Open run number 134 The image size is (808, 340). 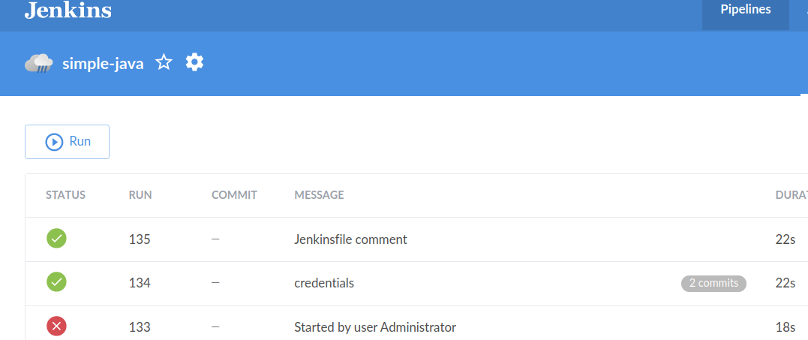pos(140,283)
